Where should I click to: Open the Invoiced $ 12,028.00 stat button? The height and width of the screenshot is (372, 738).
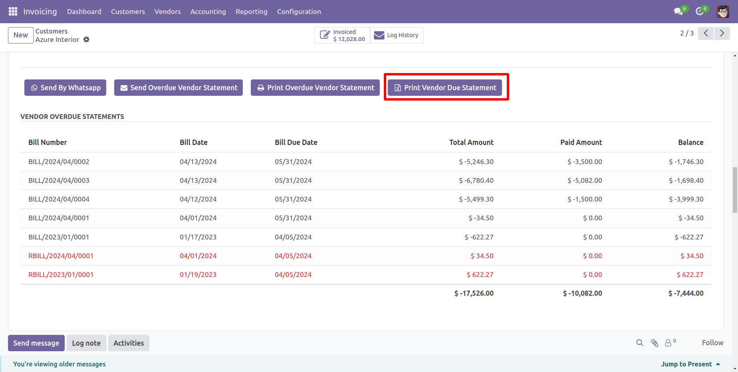[343, 36]
